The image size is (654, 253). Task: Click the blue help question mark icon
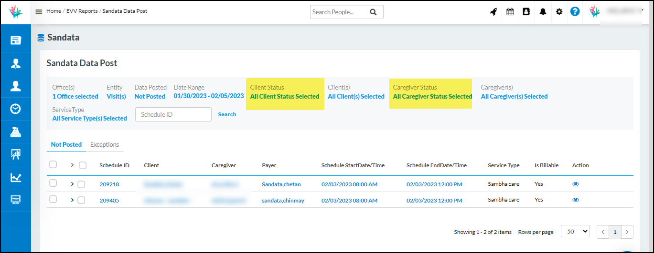coord(575,12)
